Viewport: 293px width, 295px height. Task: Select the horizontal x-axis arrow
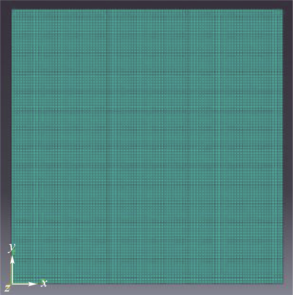pos(25,284)
